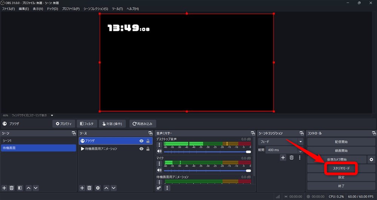Click the スタジオモード button

341,168
